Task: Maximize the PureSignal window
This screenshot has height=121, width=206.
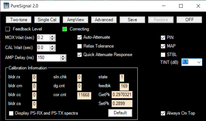Action: coord(181,6)
